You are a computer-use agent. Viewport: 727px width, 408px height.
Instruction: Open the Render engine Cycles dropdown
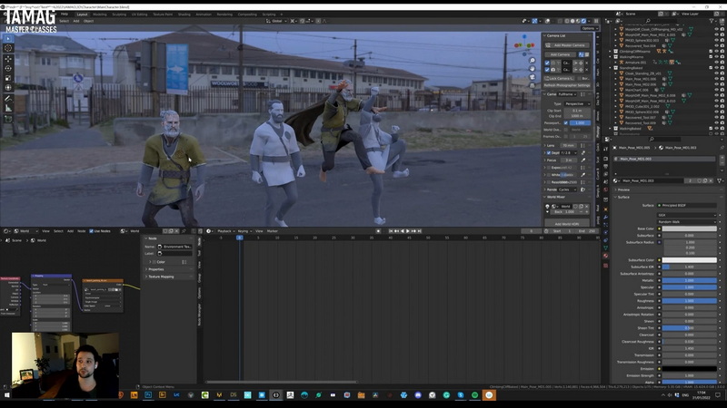pyautogui.click(x=568, y=189)
